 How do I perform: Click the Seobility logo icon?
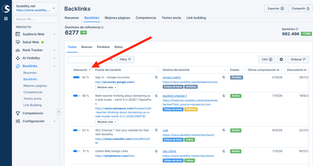[6, 9]
